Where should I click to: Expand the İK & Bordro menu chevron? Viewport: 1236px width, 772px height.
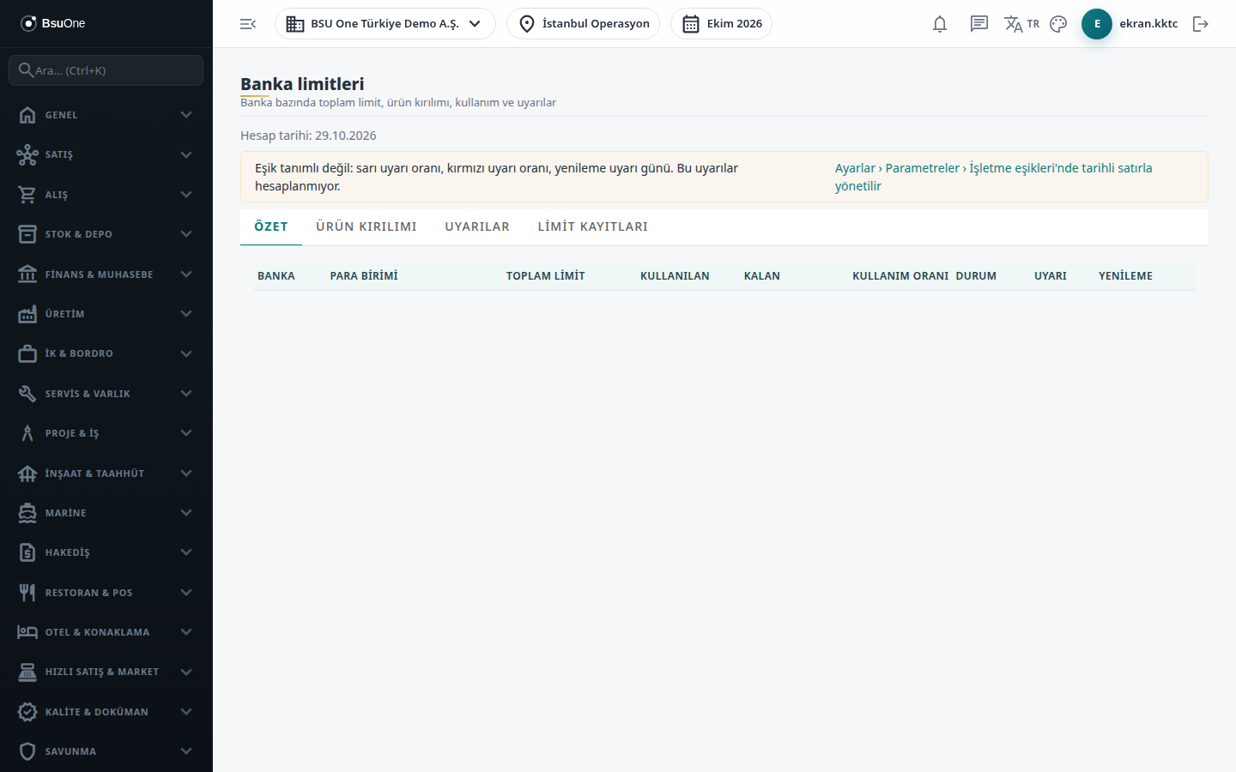tap(186, 353)
